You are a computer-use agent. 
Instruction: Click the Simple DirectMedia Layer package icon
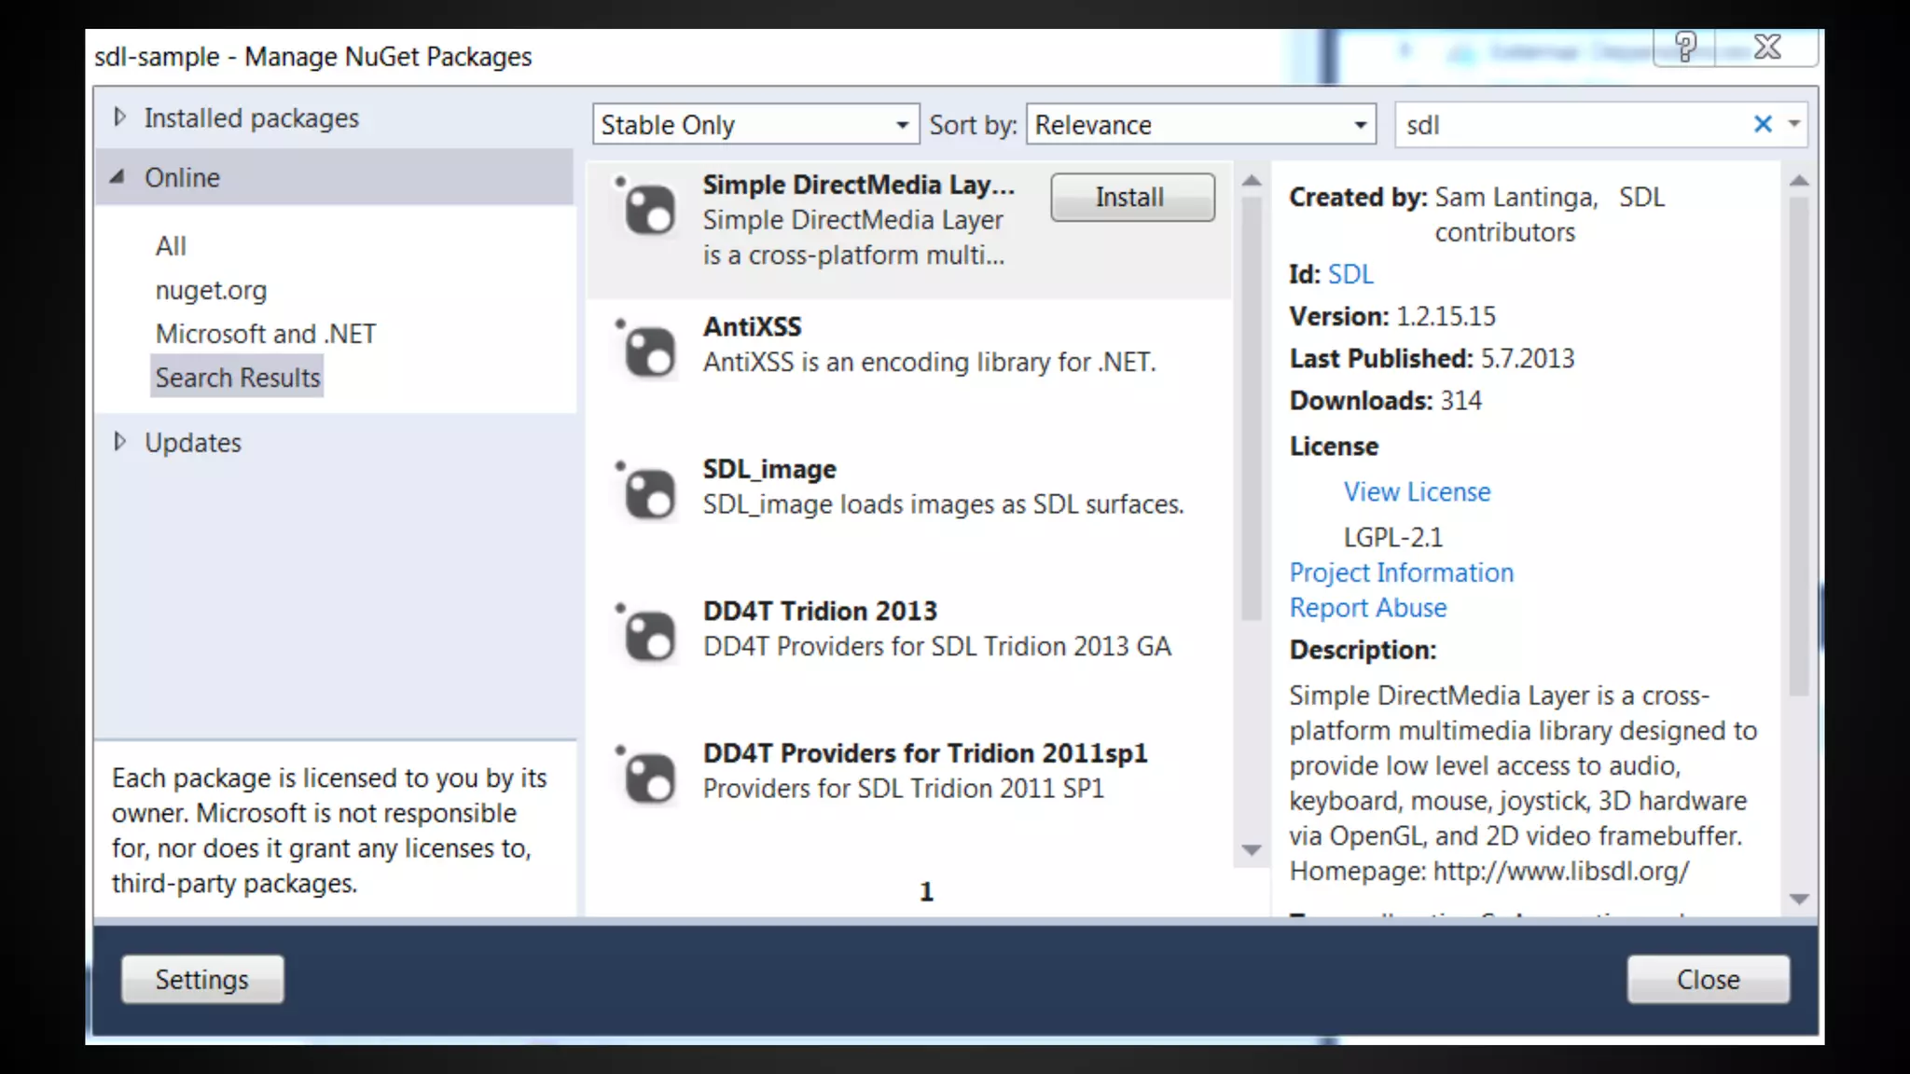(x=647, y=208)
